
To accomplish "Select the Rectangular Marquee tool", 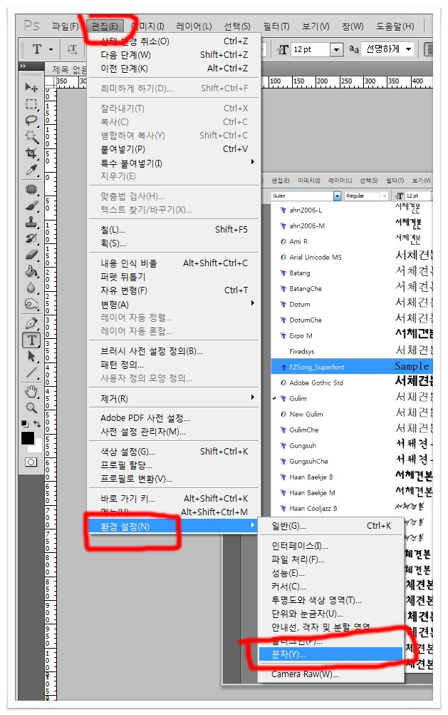I will point(31,104).
